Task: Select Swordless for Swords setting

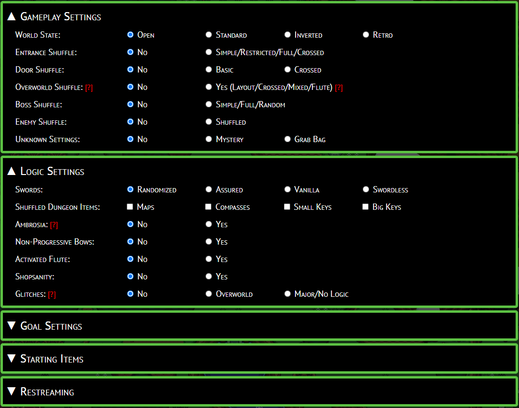Action: 366,189
